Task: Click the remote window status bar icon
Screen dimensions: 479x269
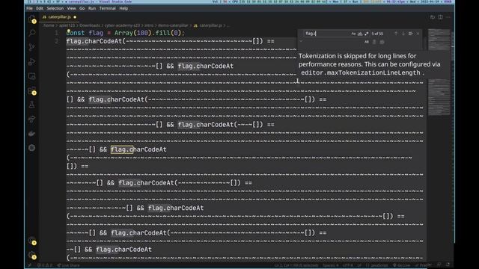Action: [29, 265]
